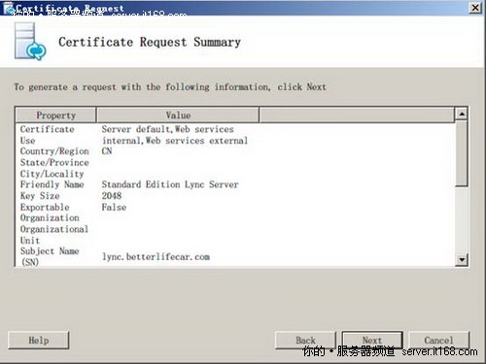Screen dimensions: 486x364
Task: Click the country value CN
Action: coord(107,151)
